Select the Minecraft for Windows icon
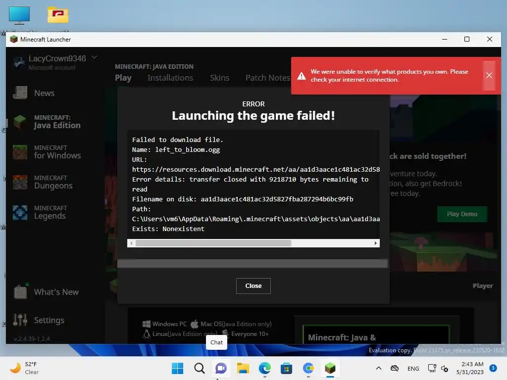 click(x=20, y=152)
